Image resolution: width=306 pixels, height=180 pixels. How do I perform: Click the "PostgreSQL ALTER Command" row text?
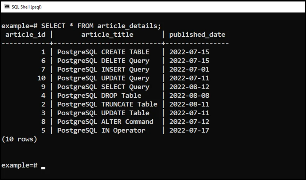coord(105,122)
